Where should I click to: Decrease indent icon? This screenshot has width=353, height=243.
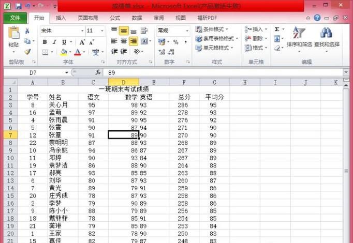coord(114,52)
